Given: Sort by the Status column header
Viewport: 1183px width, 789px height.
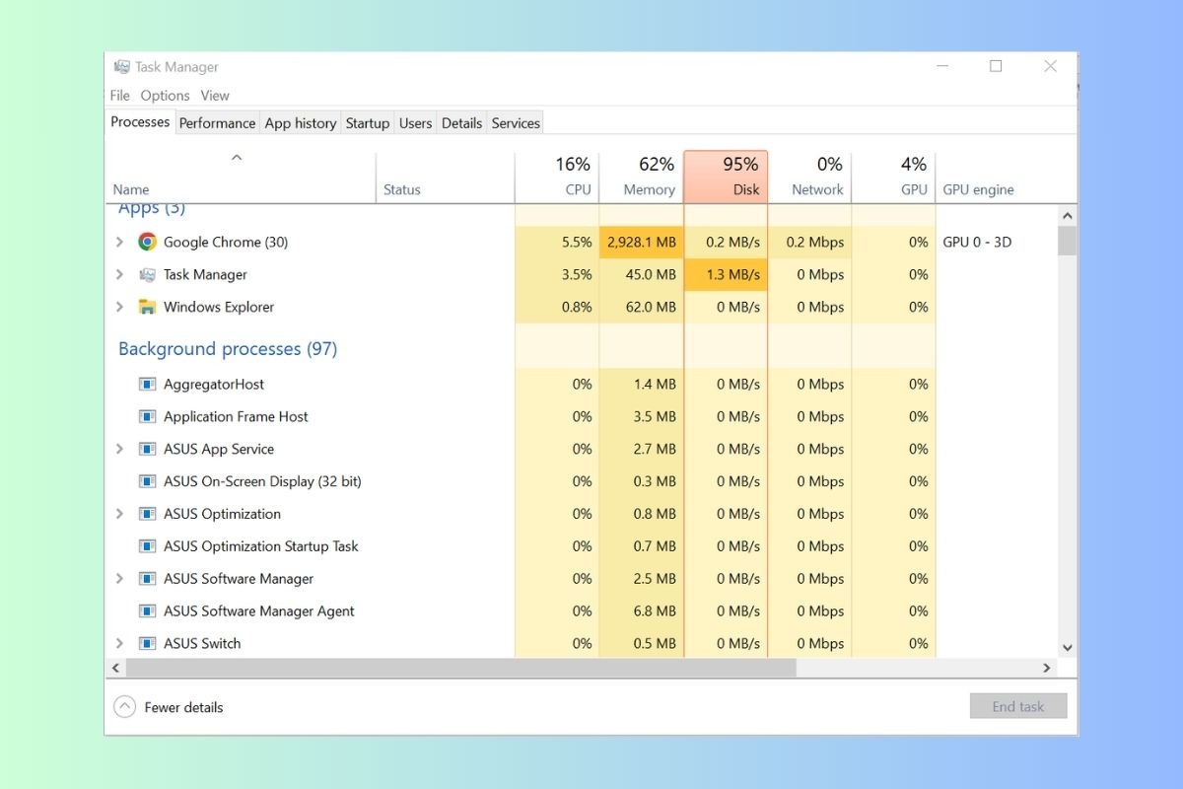Looking at the screenshot, I should [x=446, y=178].
